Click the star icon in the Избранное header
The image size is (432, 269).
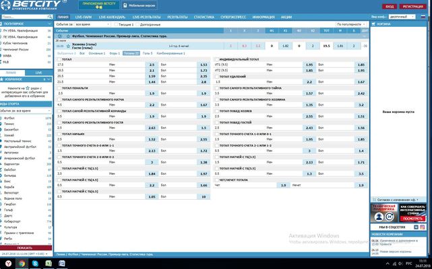point(1,79)
